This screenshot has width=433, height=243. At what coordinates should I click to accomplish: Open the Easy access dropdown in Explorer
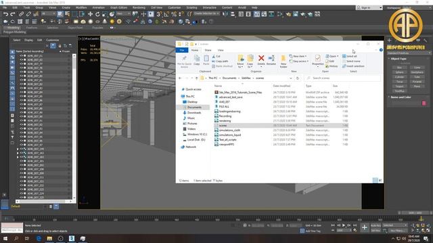tap(299, 61)
